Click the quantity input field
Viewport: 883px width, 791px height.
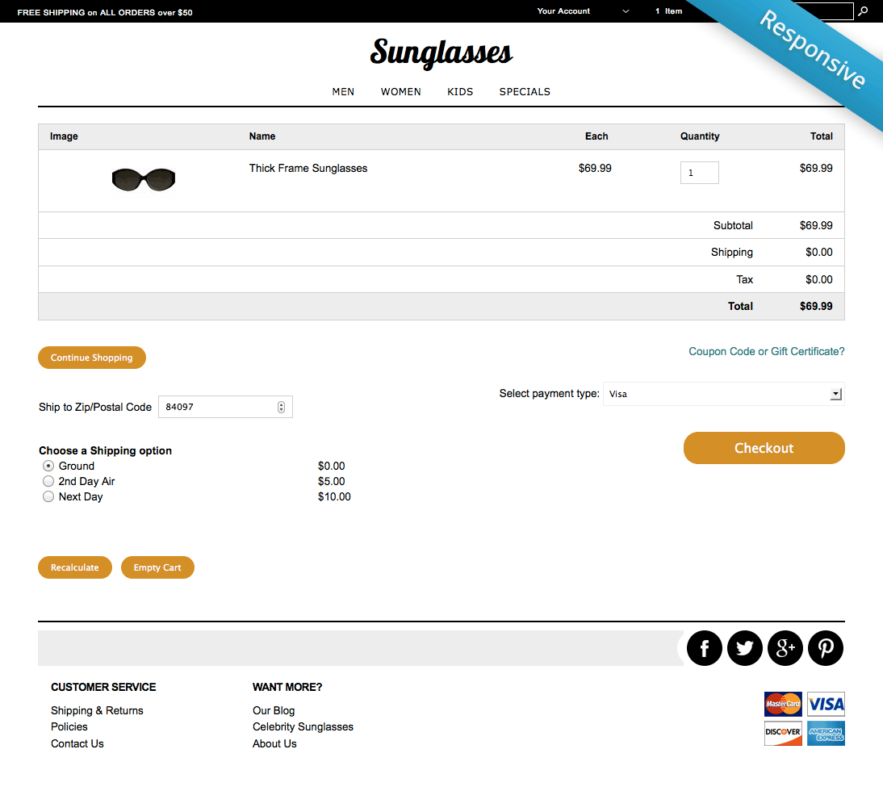699,173
